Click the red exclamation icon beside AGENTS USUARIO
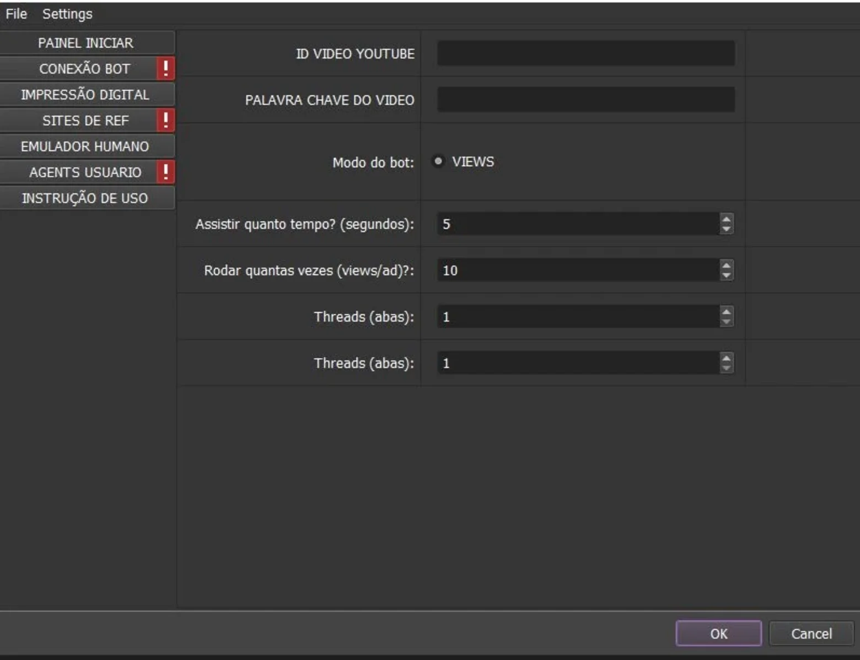Image resolution: width=860 pixels, height=660 pixels. pyautogui.click(x=165, y=172)
